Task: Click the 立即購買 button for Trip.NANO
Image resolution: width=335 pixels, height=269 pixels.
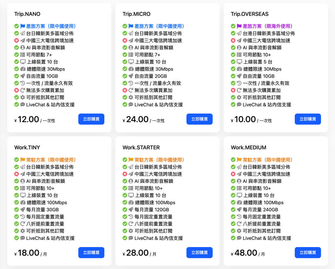Action: point(91,119)
